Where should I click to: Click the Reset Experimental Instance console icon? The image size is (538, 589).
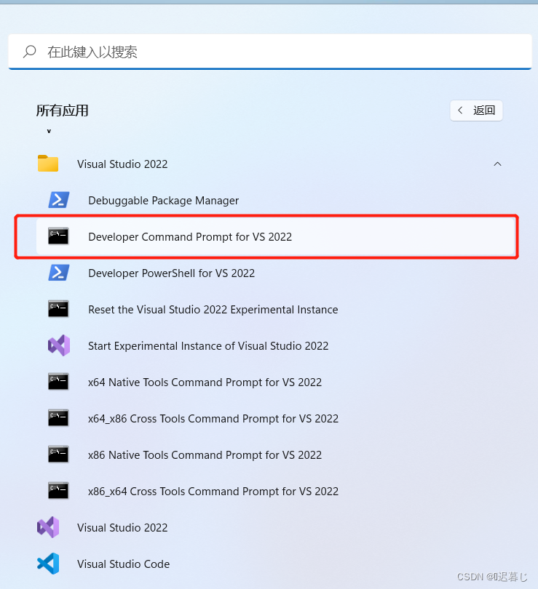58,309
